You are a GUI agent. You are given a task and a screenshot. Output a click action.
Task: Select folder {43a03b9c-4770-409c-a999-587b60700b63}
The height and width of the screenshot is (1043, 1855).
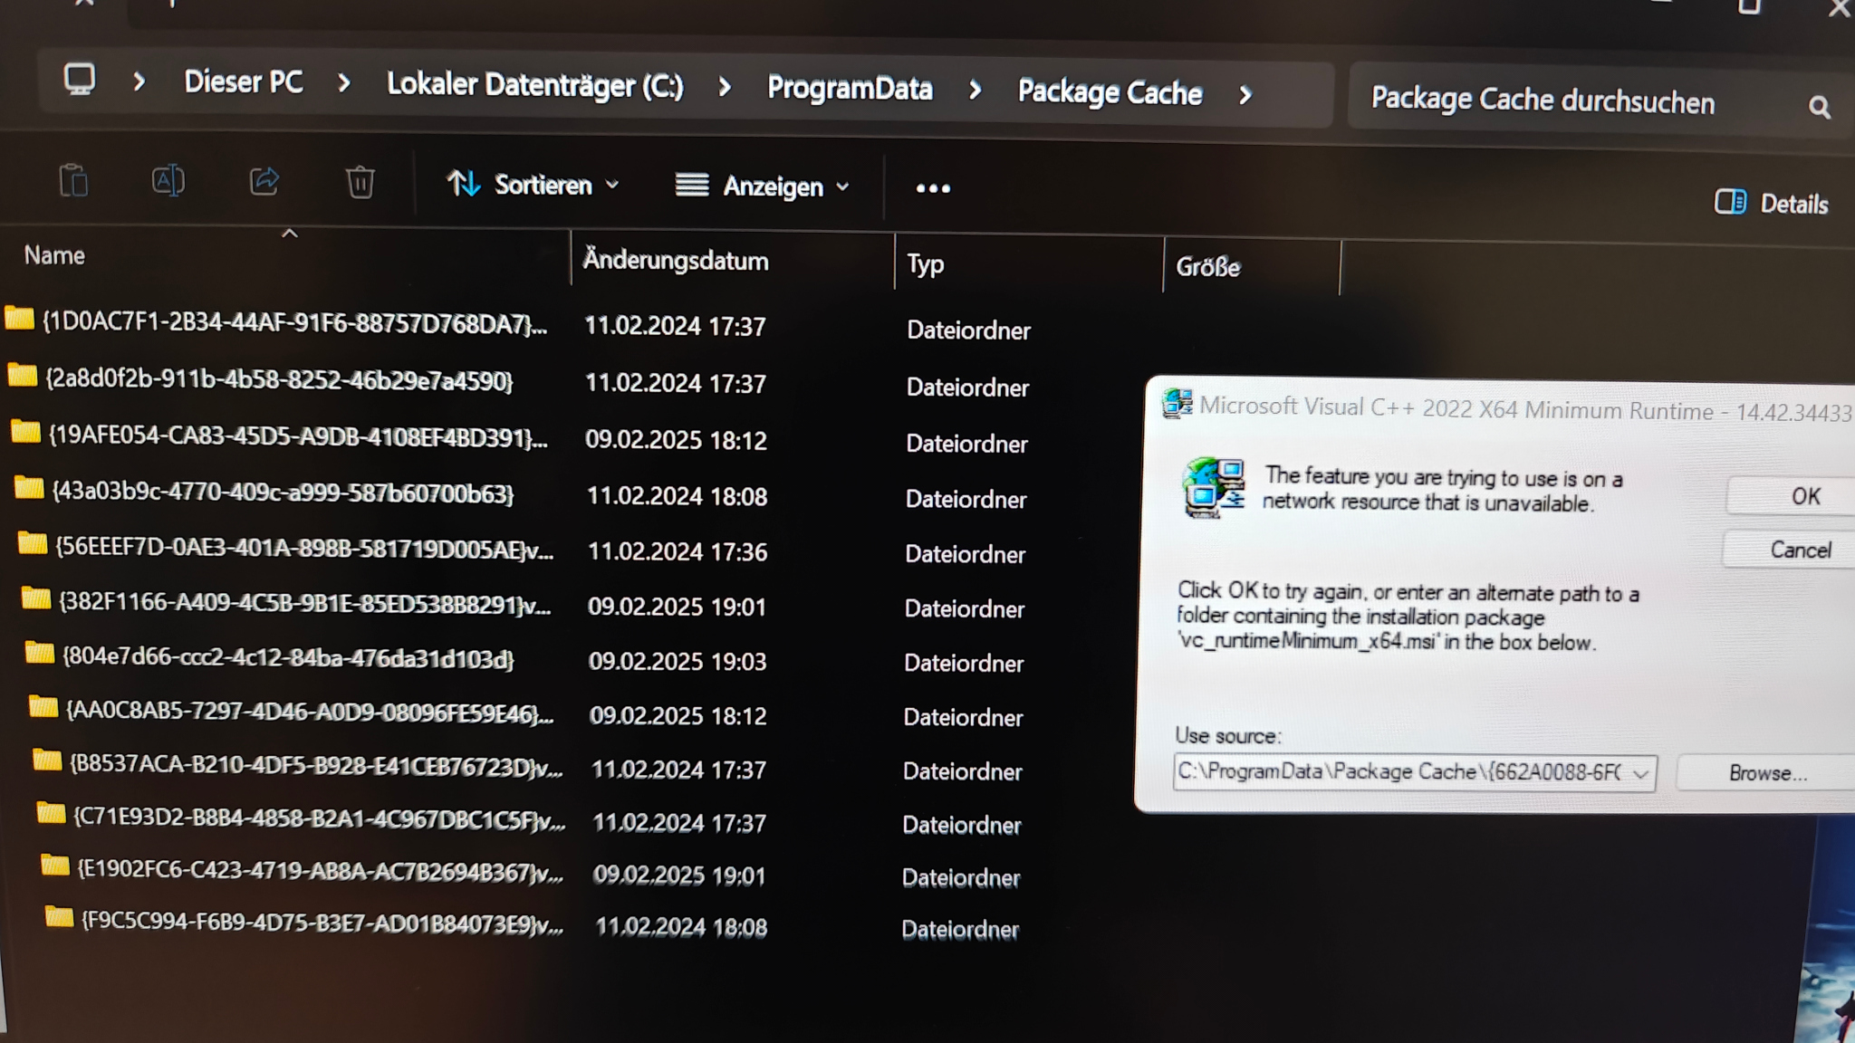pos(283,493)
